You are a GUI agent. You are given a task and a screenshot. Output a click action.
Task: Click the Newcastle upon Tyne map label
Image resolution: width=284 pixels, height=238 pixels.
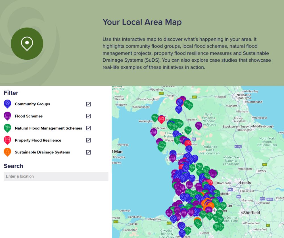(x=244, y=96)
